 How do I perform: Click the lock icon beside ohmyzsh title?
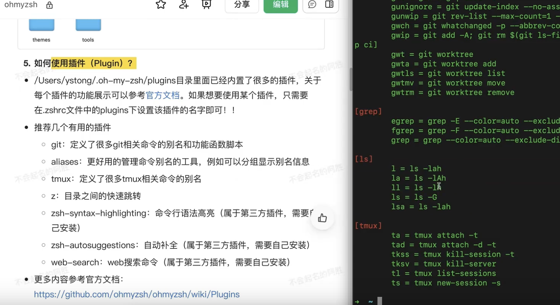(50, 5)
